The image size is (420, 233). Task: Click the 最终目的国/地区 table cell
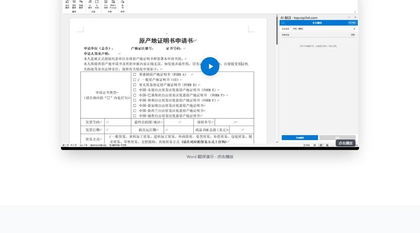(148, 122)
